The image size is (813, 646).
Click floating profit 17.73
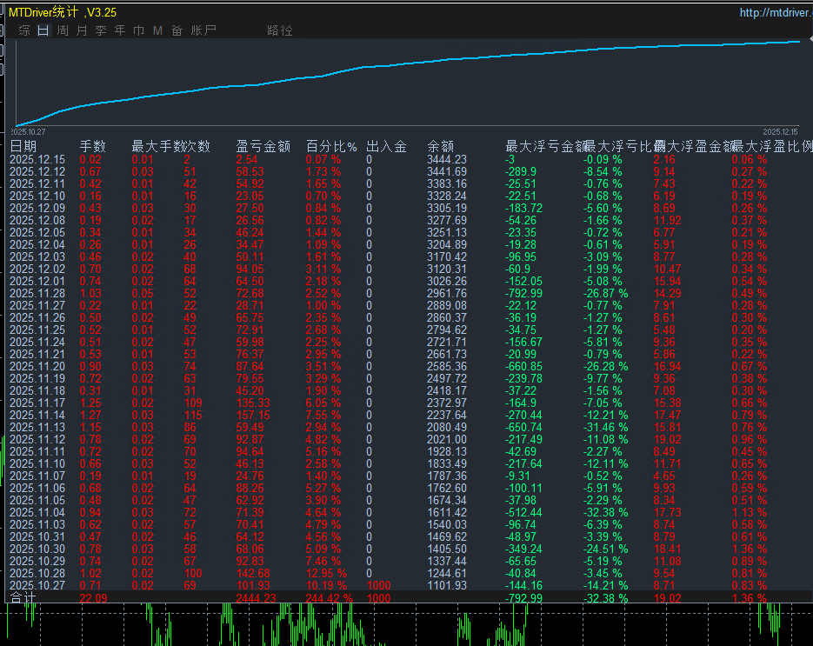(x=667, y=513)
